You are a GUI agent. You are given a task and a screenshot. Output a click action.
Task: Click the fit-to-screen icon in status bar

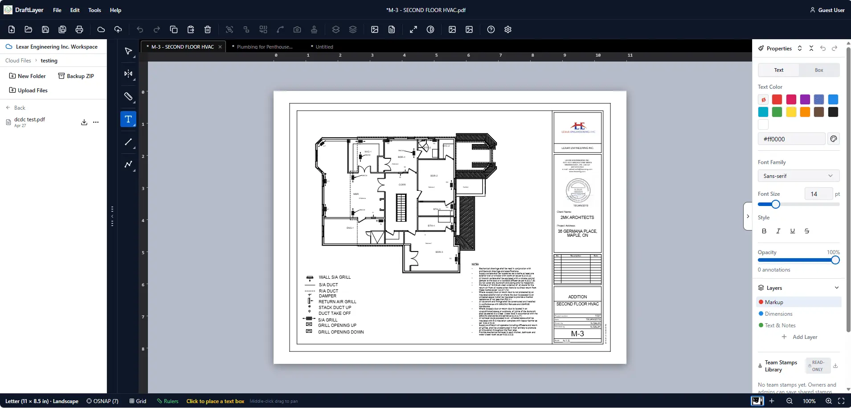(x=841, y=401)
